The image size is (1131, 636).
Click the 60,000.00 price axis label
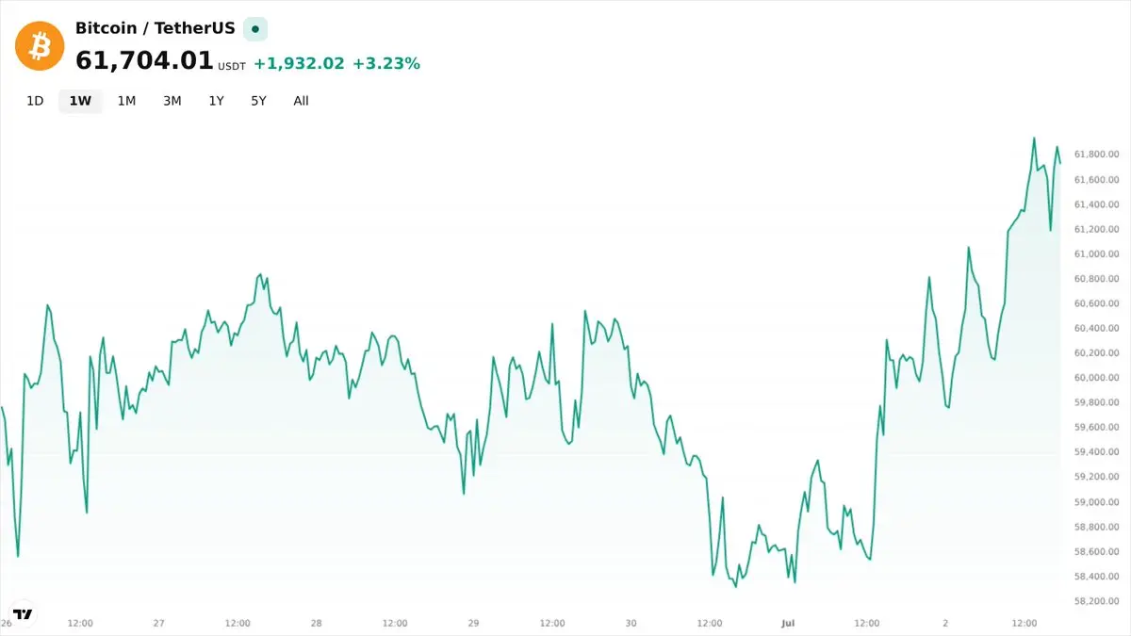click(1096, 378)
